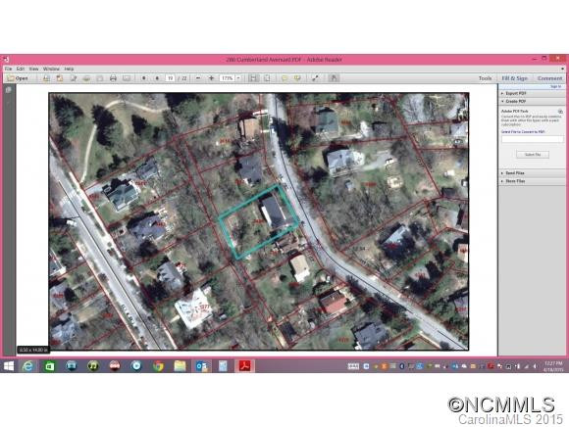Open the Fill & Sign pane
Screen dimensions: 569x427
515,78
